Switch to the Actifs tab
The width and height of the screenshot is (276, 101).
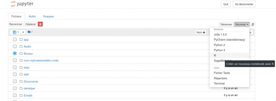pyautogui.click(x=32, y=16)
